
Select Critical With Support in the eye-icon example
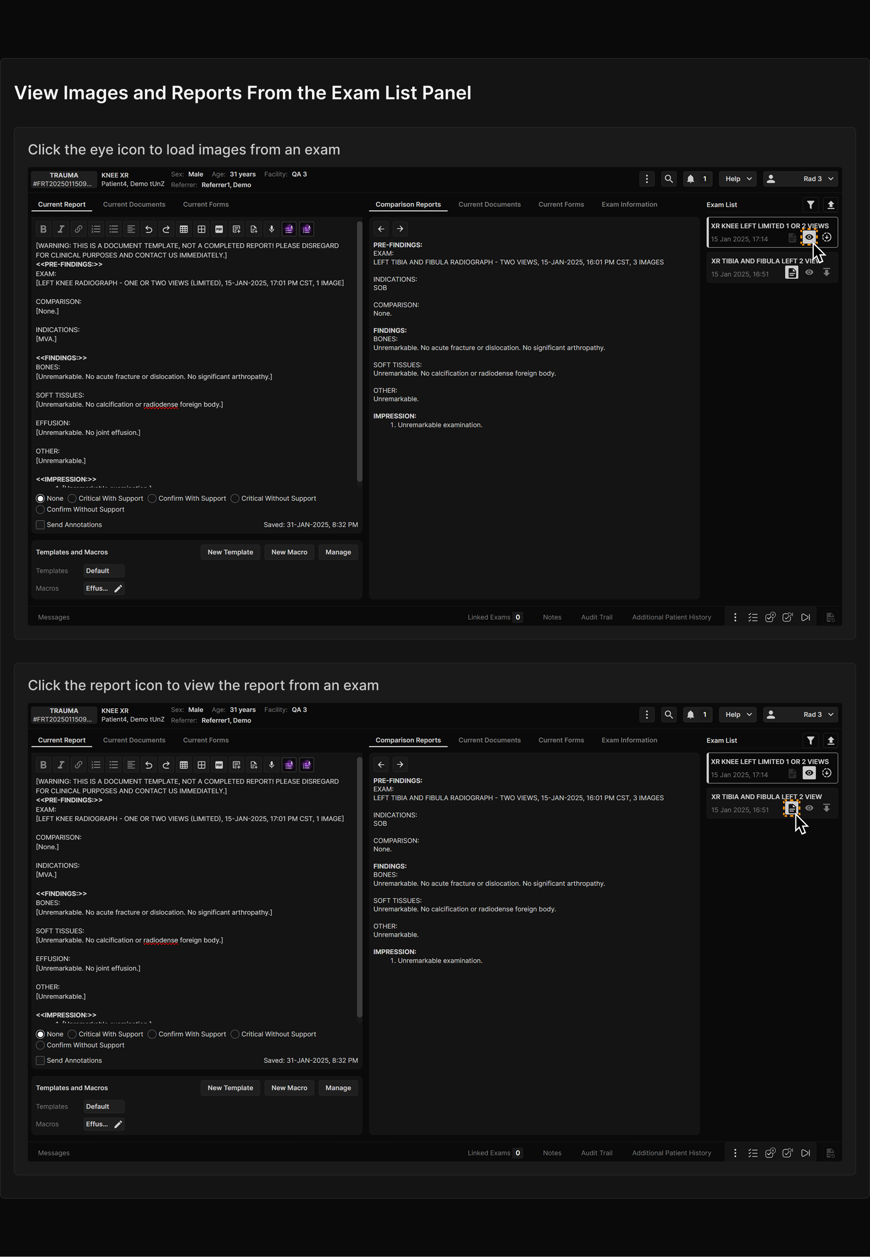click(72, 498)
